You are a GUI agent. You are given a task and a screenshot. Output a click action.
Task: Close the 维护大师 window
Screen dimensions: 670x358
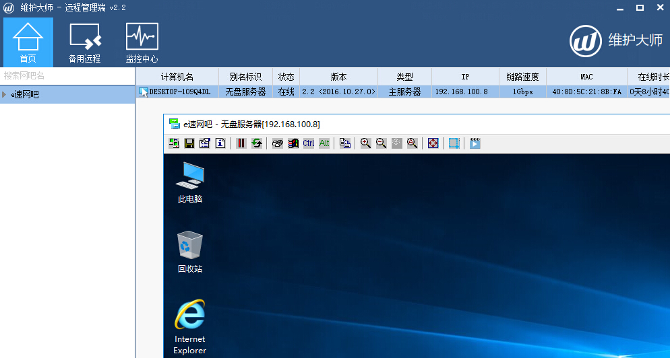coord(660,7)
